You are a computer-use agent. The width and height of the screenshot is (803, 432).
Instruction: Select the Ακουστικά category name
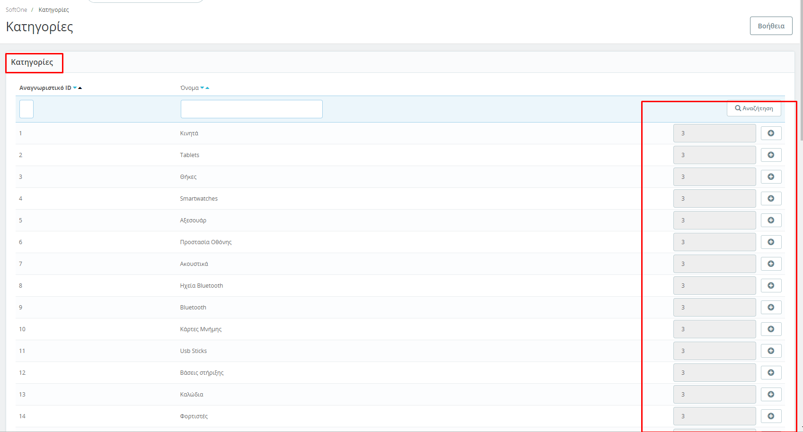coord(194,264)
